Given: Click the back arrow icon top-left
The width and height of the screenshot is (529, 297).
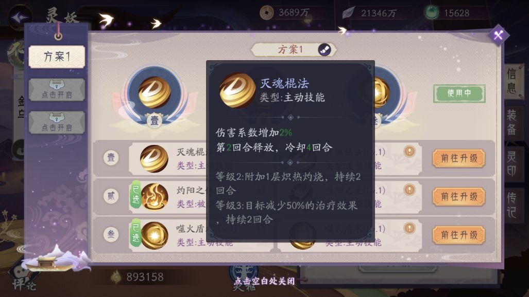Looking at the screenshot, I should tap(19, 17).
